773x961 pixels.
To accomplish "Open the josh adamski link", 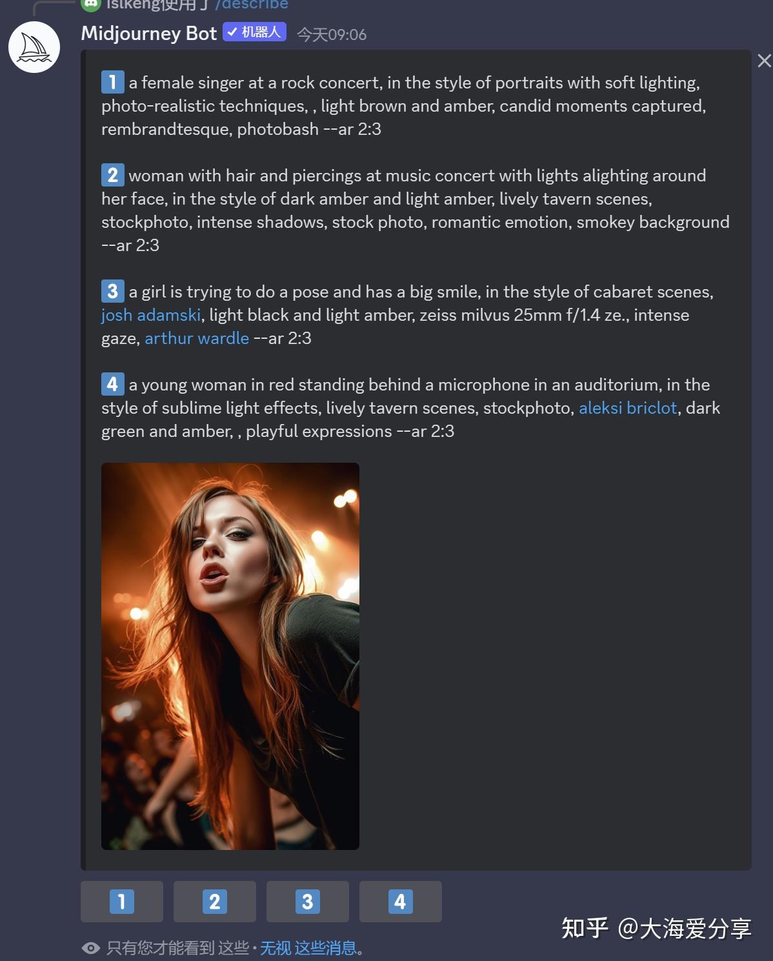I will pyautogui.click(x=151, y=315).
